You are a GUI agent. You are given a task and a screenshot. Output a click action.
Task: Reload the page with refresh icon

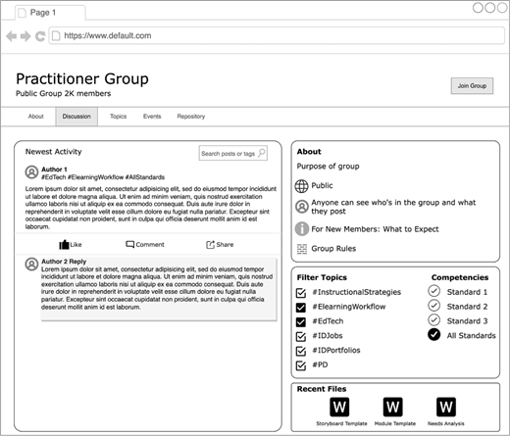click(x=40, y=36)
